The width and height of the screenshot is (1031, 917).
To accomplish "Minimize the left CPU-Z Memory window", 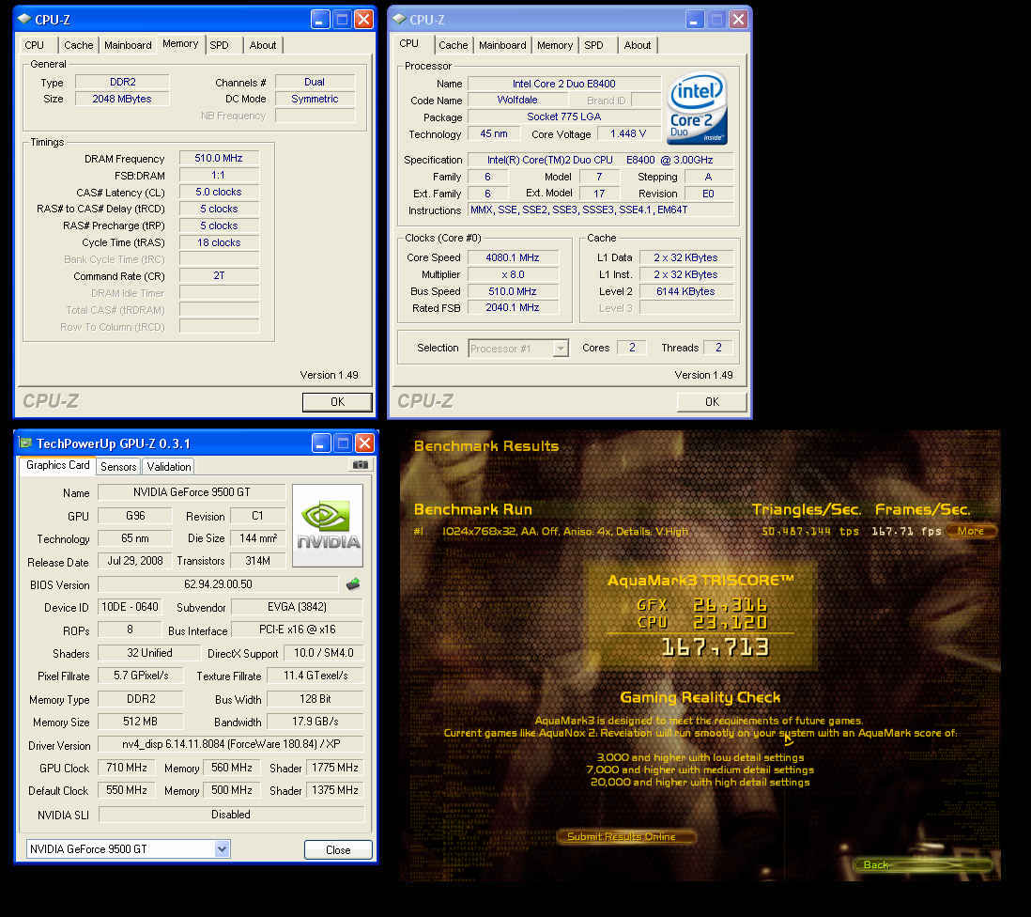I will coord(320,19).
